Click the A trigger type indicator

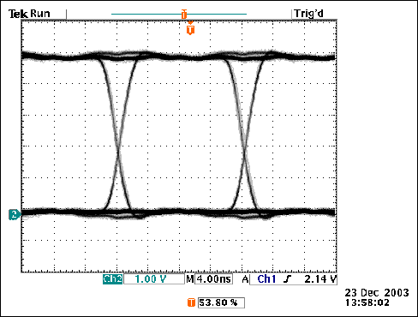[x=245, y=279]
